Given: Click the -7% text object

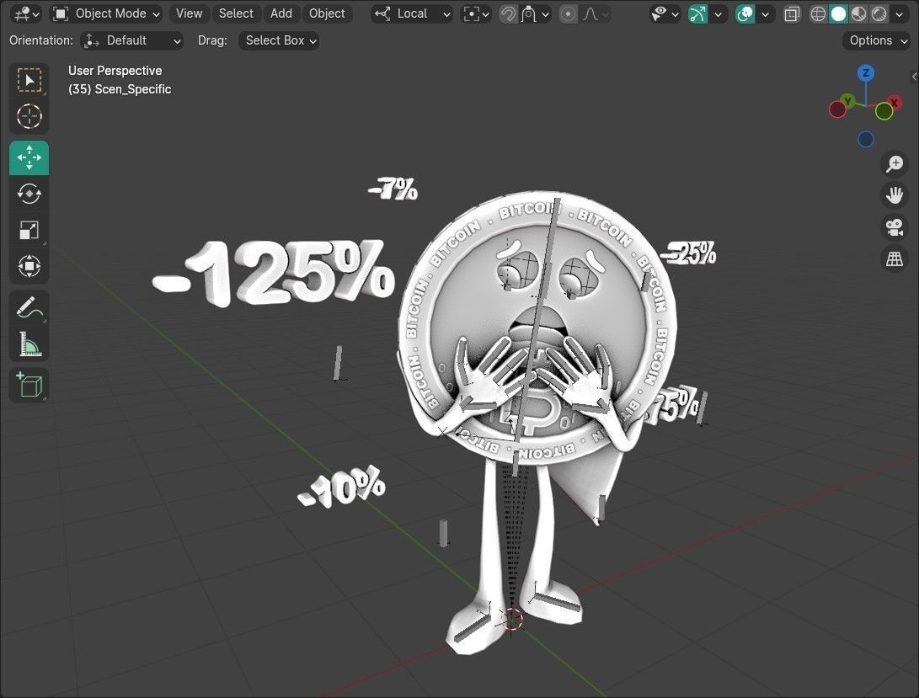Looking at the screenshot, I should coord(393,189).
